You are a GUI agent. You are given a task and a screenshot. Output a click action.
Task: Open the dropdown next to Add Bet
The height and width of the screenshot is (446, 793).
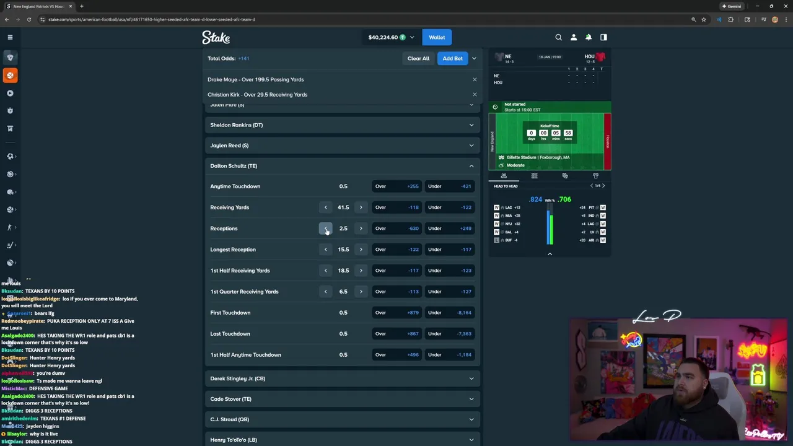(x=474, y=58)
